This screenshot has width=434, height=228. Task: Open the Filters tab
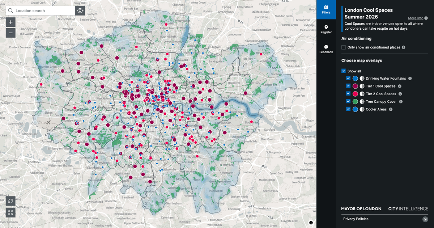point(326,10)
